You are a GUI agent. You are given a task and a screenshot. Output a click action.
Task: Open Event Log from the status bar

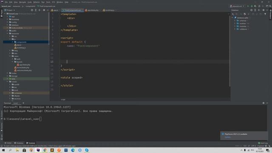coord(263,143)
